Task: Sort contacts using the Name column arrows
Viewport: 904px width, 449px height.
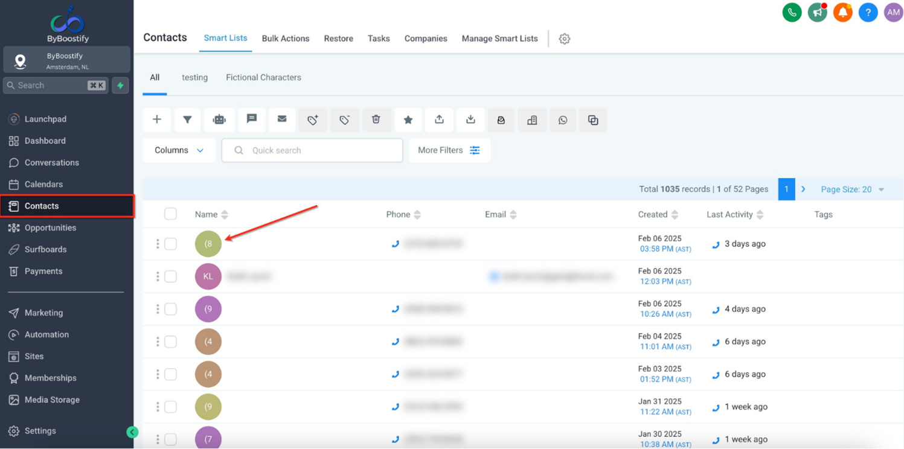Action: point(224,214)
